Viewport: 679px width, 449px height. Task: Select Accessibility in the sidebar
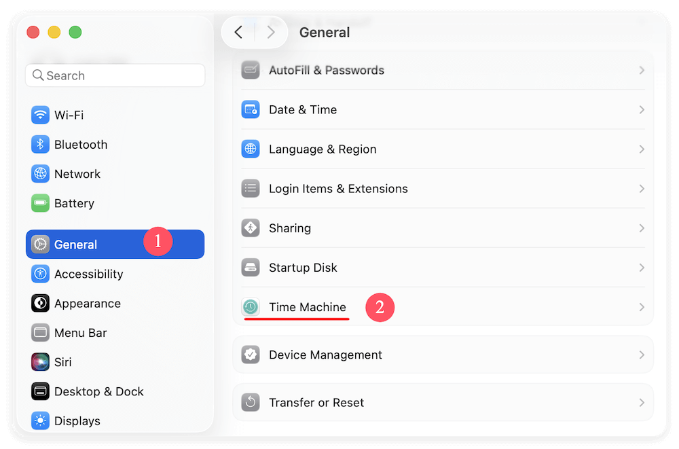[x=88, y=274]
